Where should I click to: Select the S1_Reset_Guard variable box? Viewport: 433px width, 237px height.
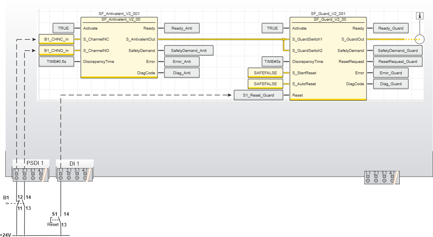(x=259, y=95)
